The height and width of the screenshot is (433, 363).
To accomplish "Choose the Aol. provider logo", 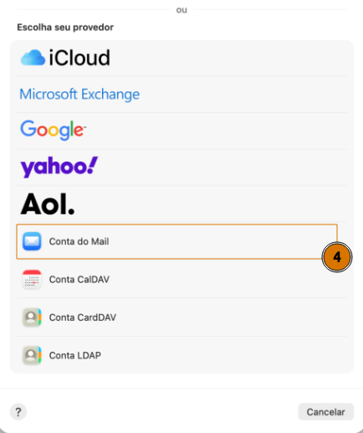I will click(48, 204).
